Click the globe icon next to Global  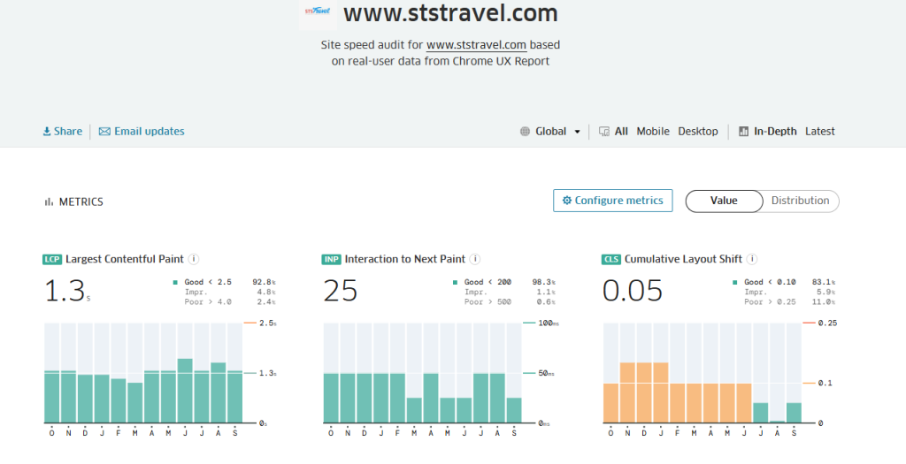point(526,132)
